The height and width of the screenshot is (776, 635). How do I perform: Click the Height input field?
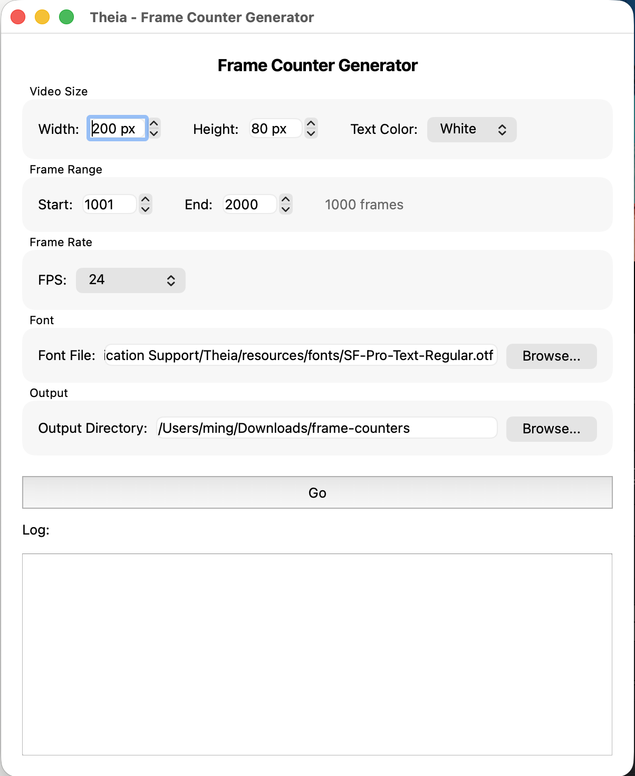click(275, 129)
